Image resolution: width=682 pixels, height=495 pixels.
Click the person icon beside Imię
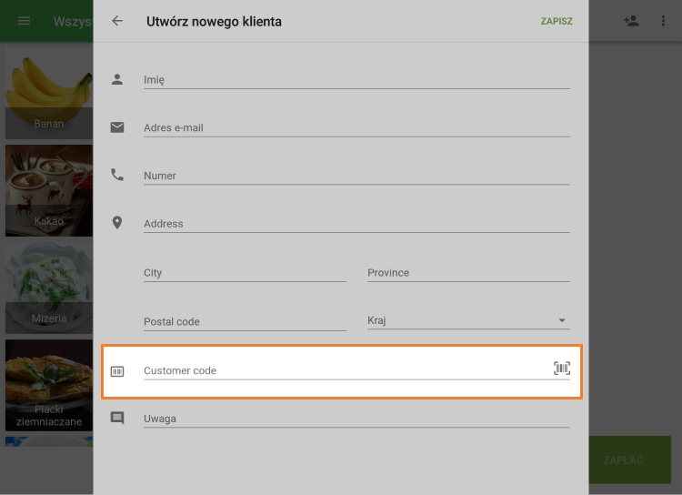[x=117, y=79]
